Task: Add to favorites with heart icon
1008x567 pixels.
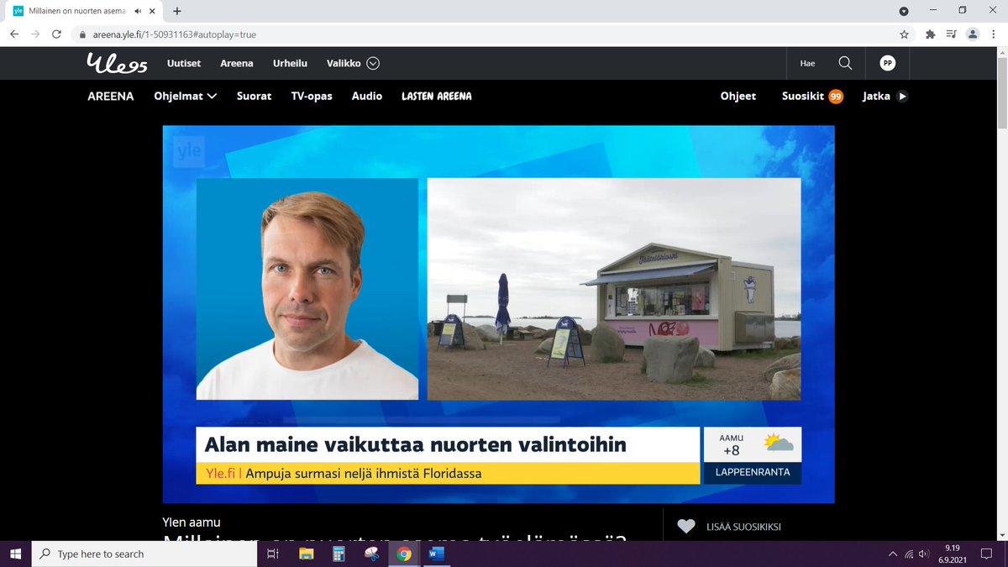Action: 687,527
